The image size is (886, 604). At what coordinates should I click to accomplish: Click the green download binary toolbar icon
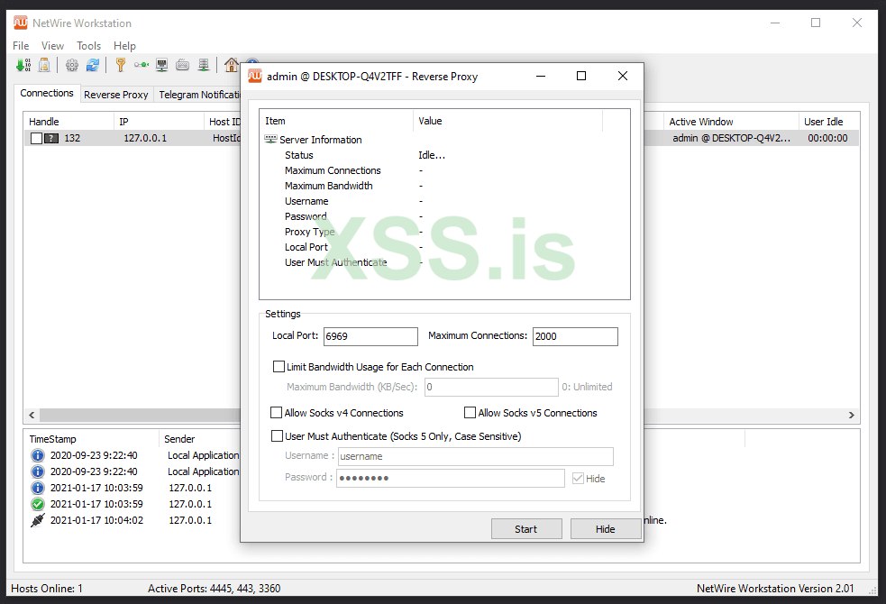pyautogui.click(x=23, y=66)
